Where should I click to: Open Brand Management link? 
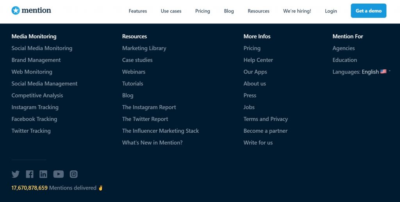36,60
